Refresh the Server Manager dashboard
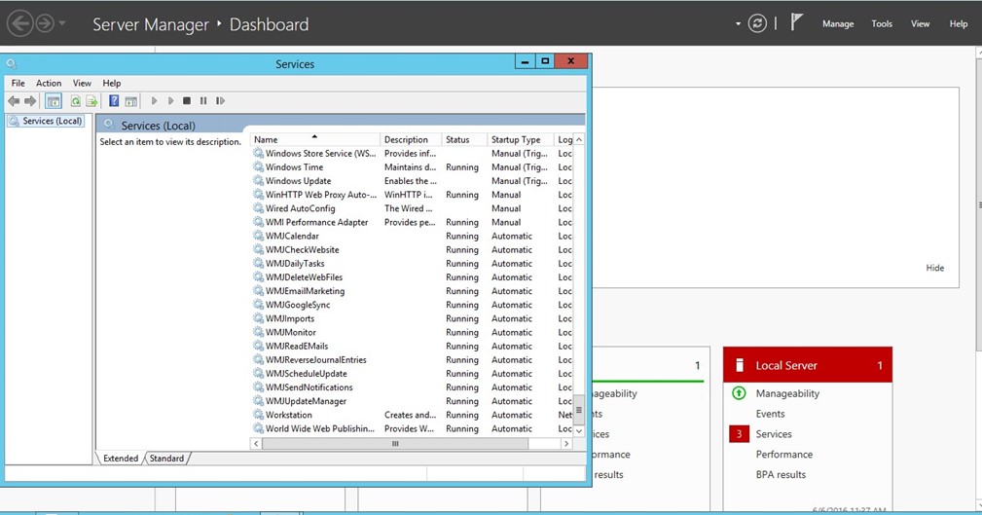Viewport: 982px width, 515px height. point(757,23)
